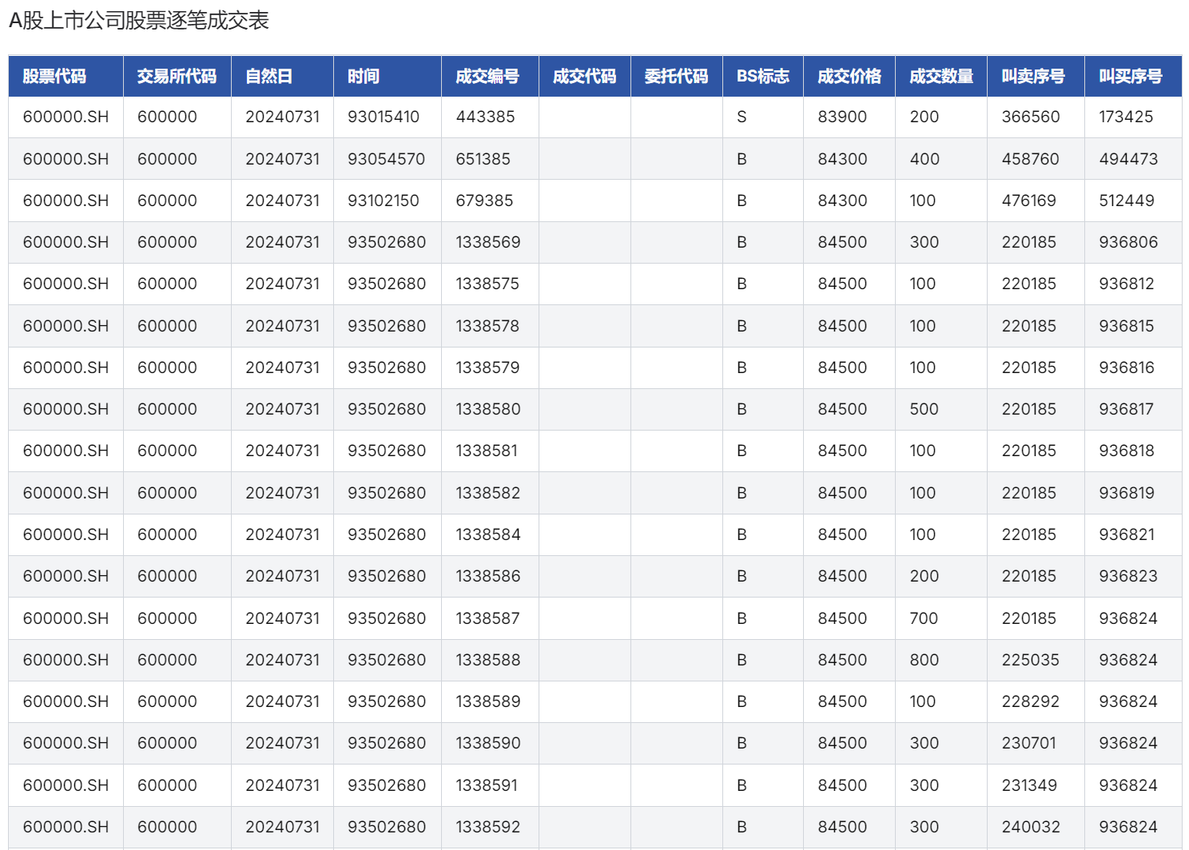Select trade number 1338582

488,493
